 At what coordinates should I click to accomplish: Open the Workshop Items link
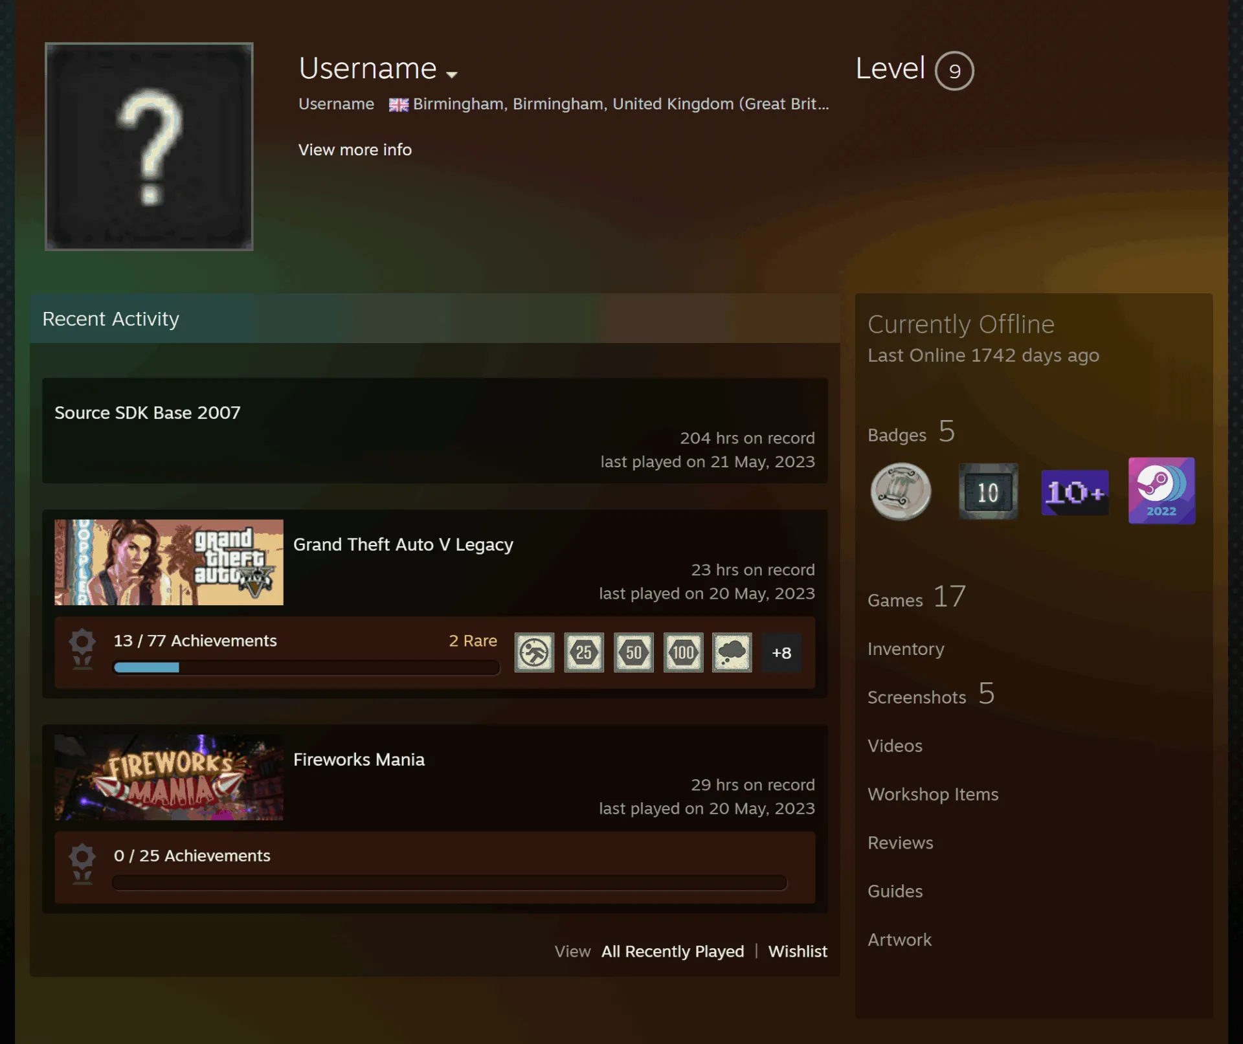pos(933,795)
